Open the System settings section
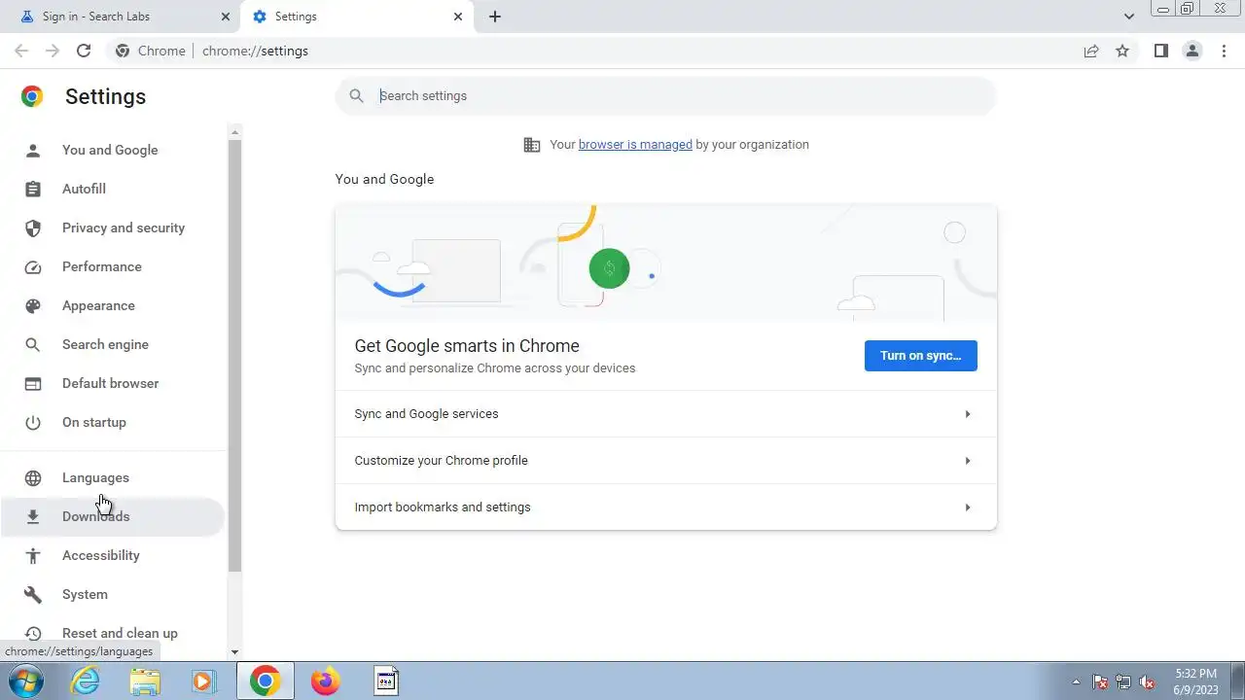Image resolution: width=1245 pixels, height=700 pixels. pos(113,594)
